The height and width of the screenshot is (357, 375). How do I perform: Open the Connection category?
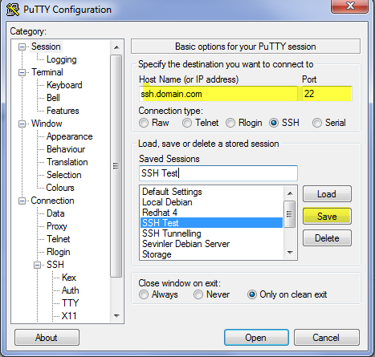(52, 201)
